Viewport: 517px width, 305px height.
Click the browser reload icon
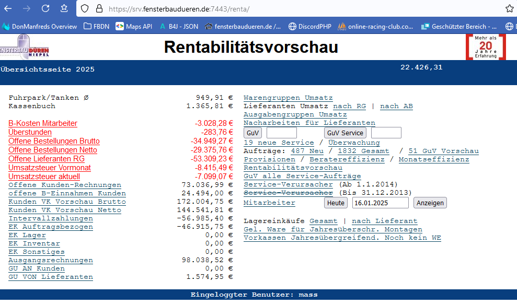pos(45,8)
